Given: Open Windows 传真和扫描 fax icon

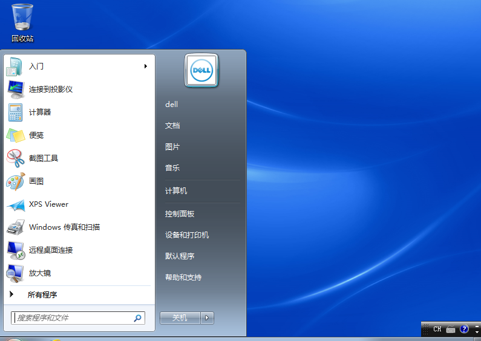Looking at the screenshot, I should [x=16, y=227].
